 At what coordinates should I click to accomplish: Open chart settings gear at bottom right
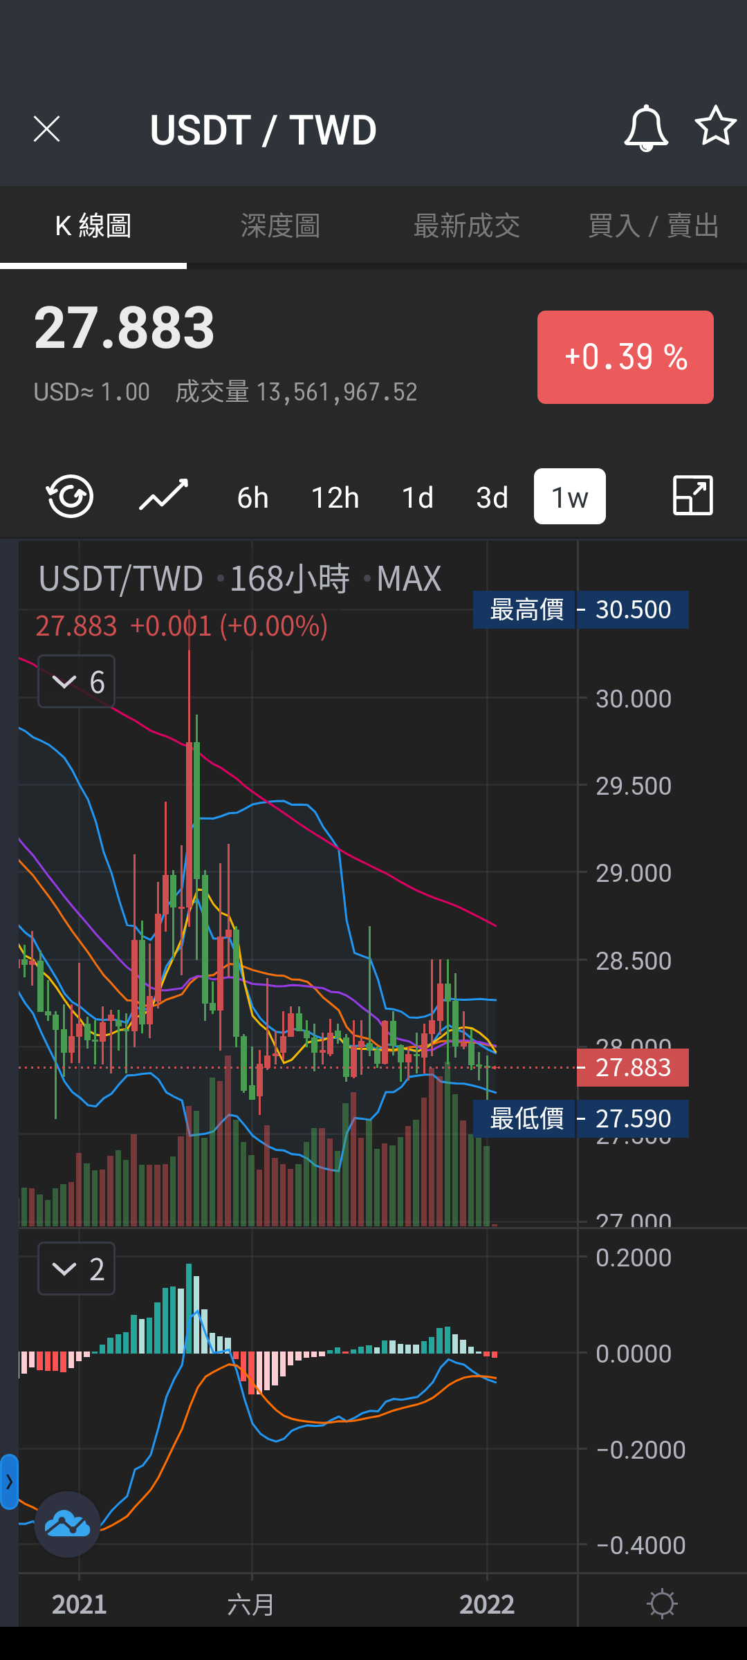click(662, 1603)
